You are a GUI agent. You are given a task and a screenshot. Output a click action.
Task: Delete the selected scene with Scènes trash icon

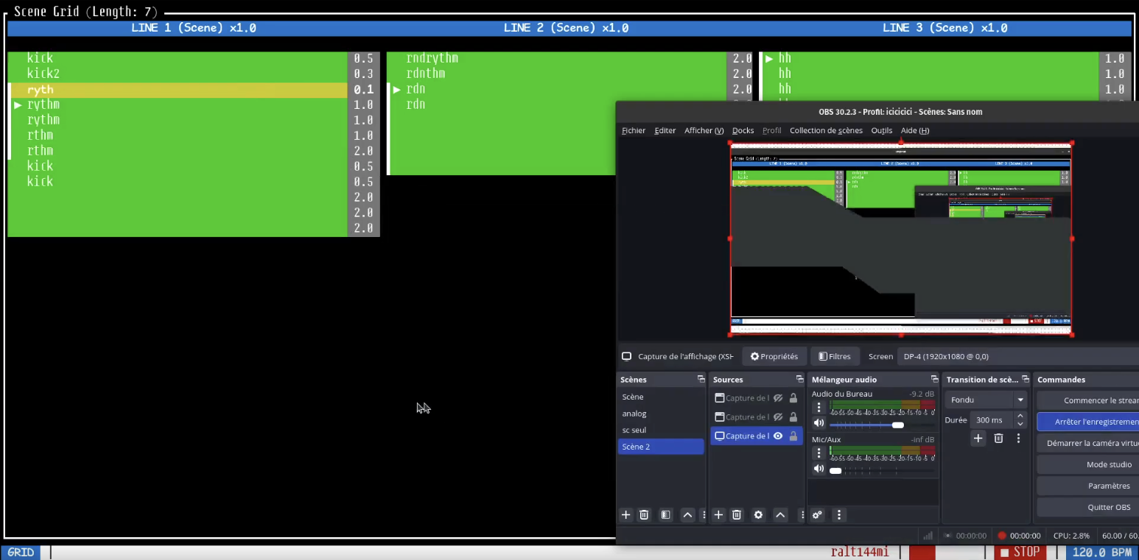click(644, 515)
